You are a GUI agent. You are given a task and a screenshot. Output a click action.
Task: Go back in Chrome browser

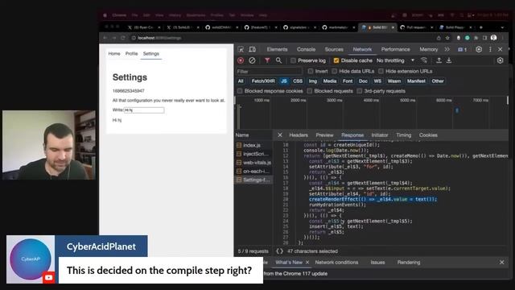(x=105, y=38)
